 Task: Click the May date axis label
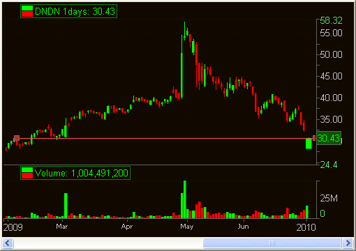point(187,227)
